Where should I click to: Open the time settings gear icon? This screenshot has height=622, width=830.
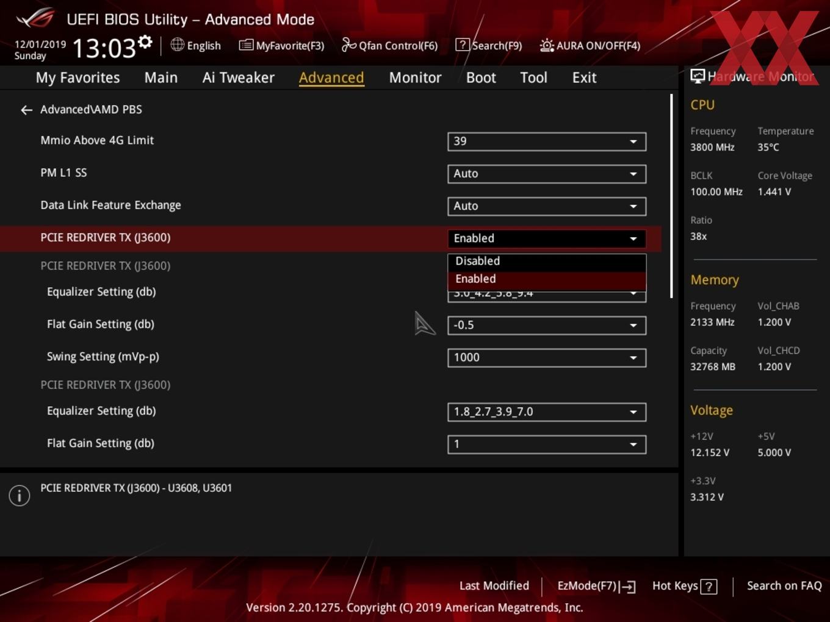145,42
